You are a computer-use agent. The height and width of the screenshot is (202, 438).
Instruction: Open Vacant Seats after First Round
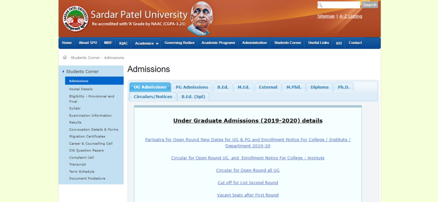coord(248,195)
